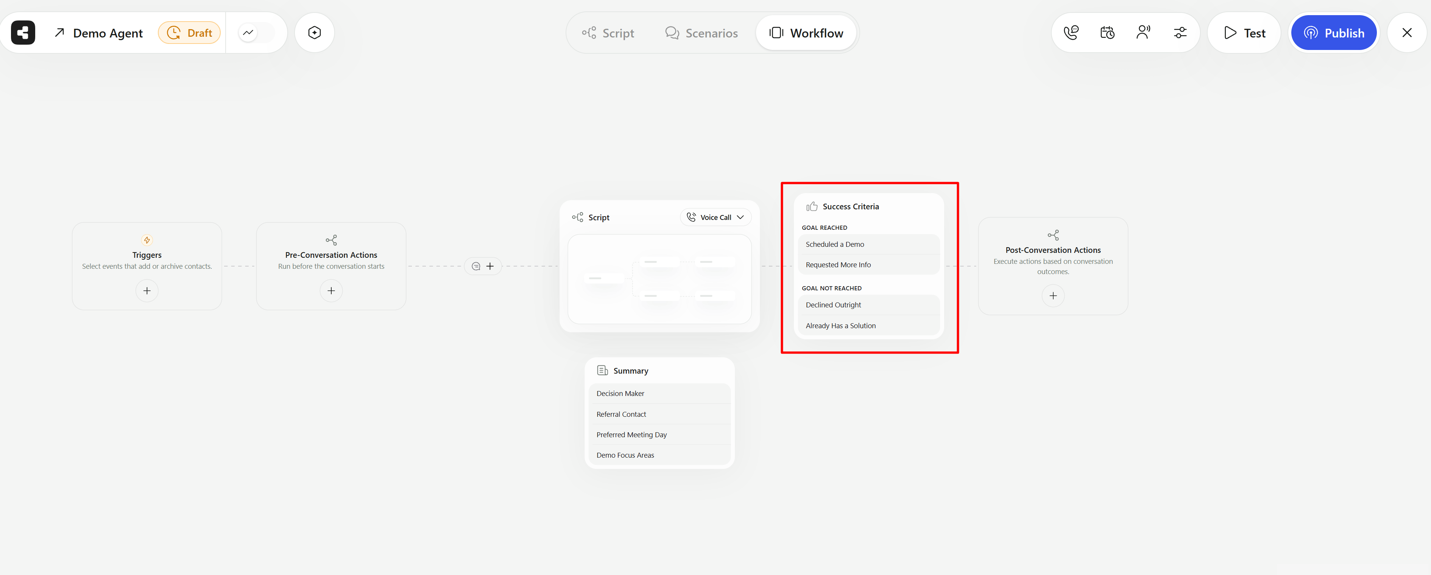The width and height of the screenshot is (1431, 575).
Task: Select Referral Contact summary field
Action: pos(659,414)
